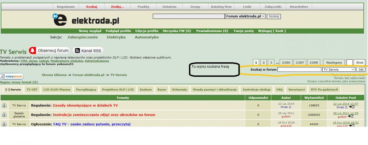The height and width of the screenshot is (145, 368).
Task: Click the elektroda.pl logo
Action: pos(86,20)
